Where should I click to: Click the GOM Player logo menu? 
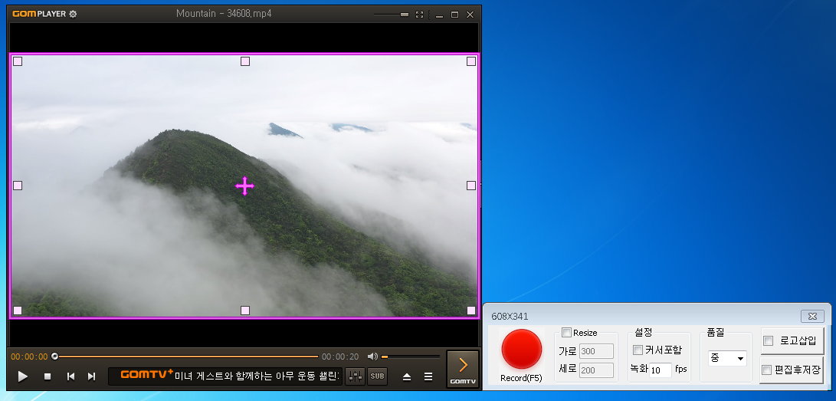pyautogui.click(x=39, y=14)
